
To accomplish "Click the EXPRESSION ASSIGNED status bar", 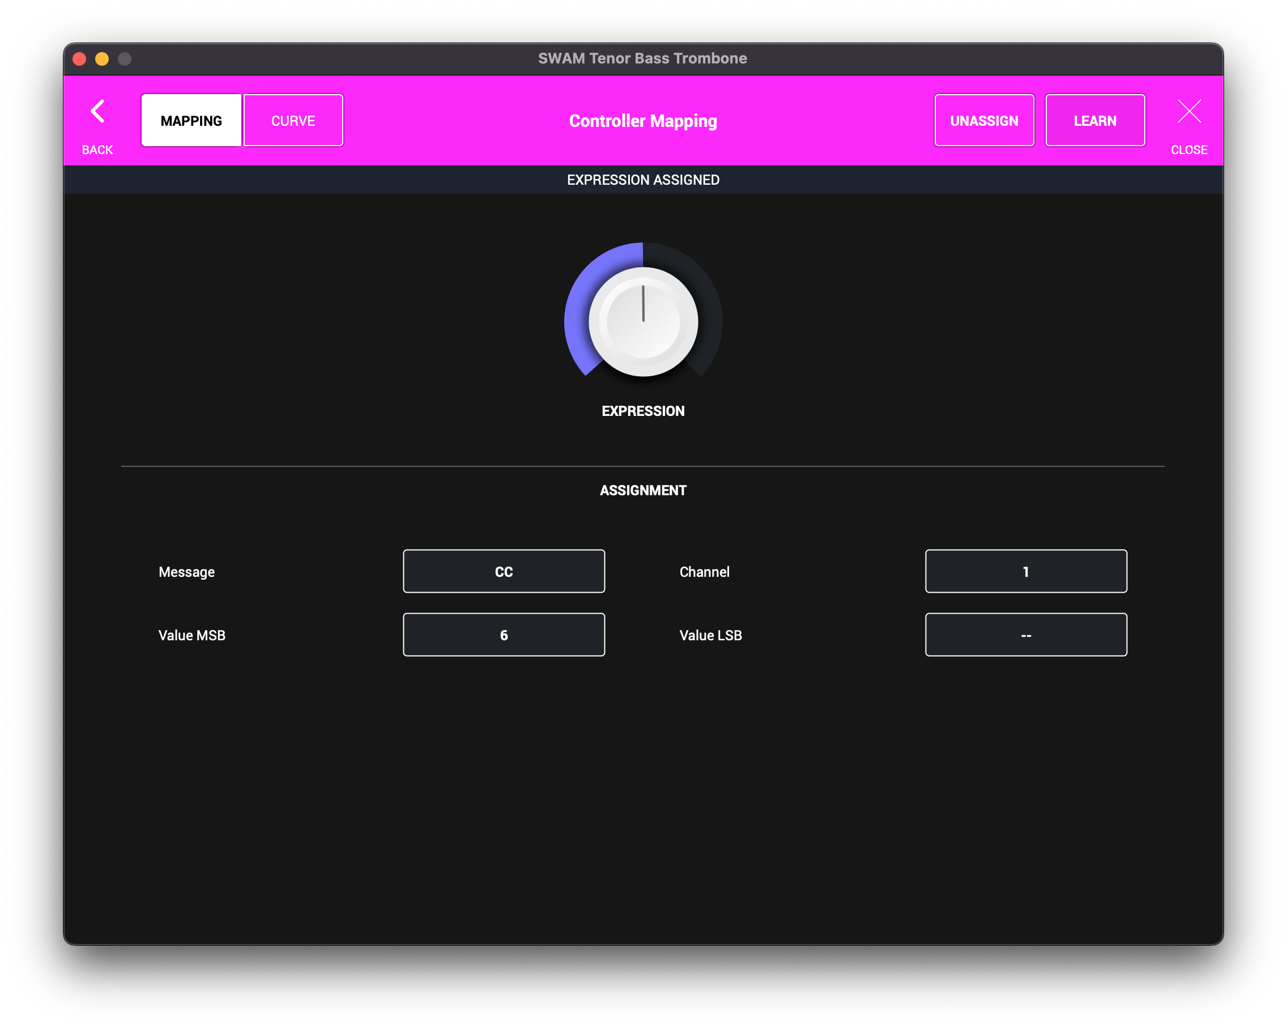I will (x=643, y=180).
